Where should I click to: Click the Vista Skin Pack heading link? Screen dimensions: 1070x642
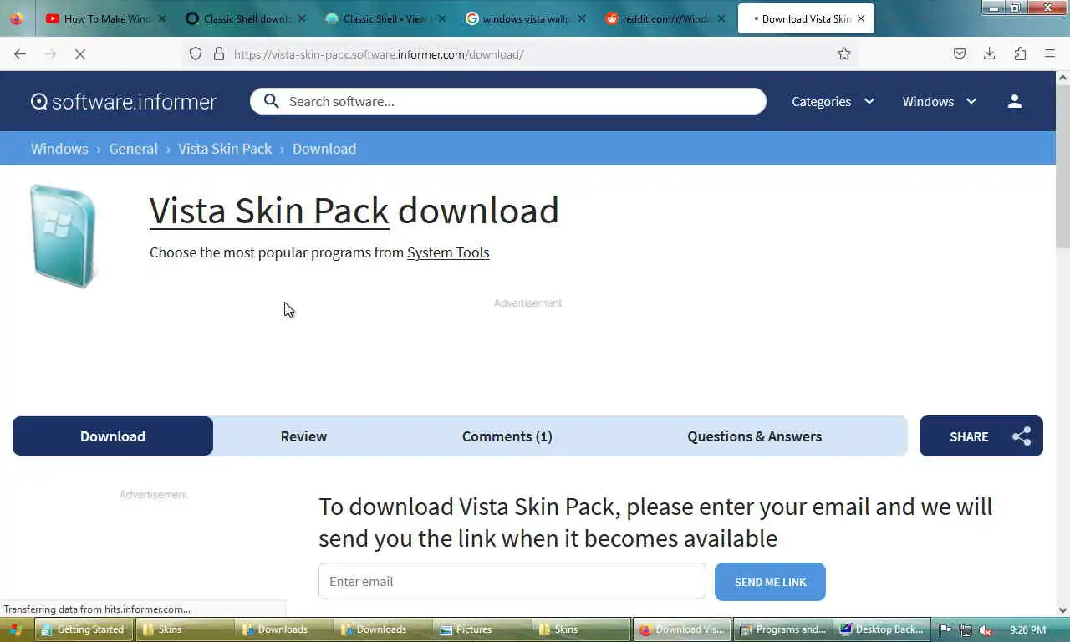(x=269, y=211)
